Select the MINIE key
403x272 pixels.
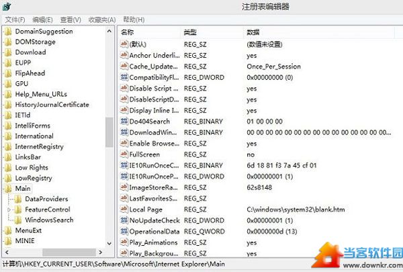pyautogui.click(x=25, y=241)
